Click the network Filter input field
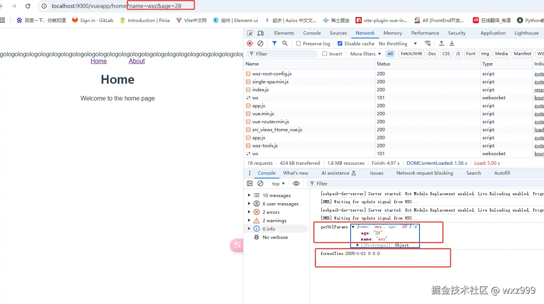544x304 pixels. click(x=282, y=54)
